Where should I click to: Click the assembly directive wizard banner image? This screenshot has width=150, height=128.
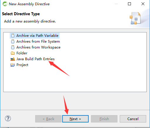135,18
